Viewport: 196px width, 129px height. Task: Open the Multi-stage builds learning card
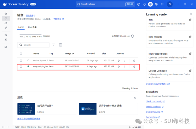tap(169, 57)
